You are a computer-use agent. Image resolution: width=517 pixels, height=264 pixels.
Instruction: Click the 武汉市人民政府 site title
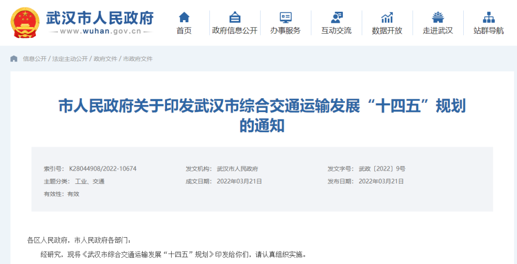[x=100, y=18]
